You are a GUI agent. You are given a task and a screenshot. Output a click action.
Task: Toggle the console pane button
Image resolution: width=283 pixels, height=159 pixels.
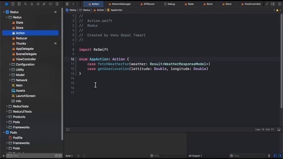(279, 155)
